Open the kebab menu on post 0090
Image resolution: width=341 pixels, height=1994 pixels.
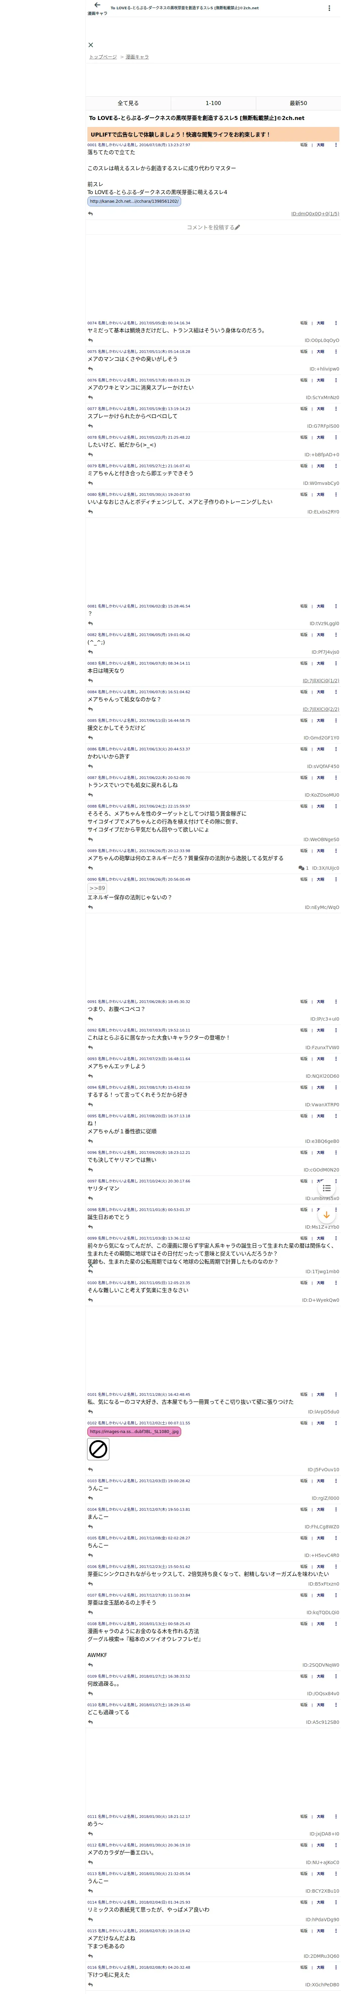point(336,879)
